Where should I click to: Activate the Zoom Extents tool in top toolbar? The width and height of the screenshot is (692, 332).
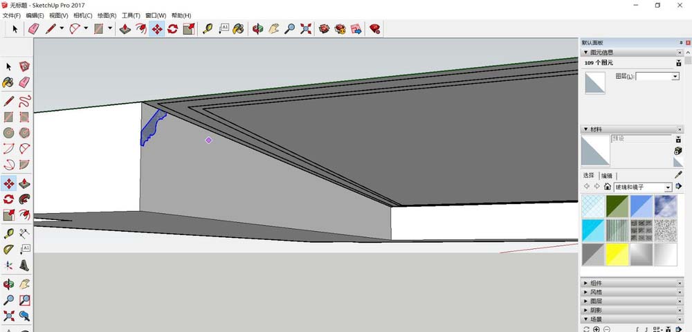pos(306,29)
